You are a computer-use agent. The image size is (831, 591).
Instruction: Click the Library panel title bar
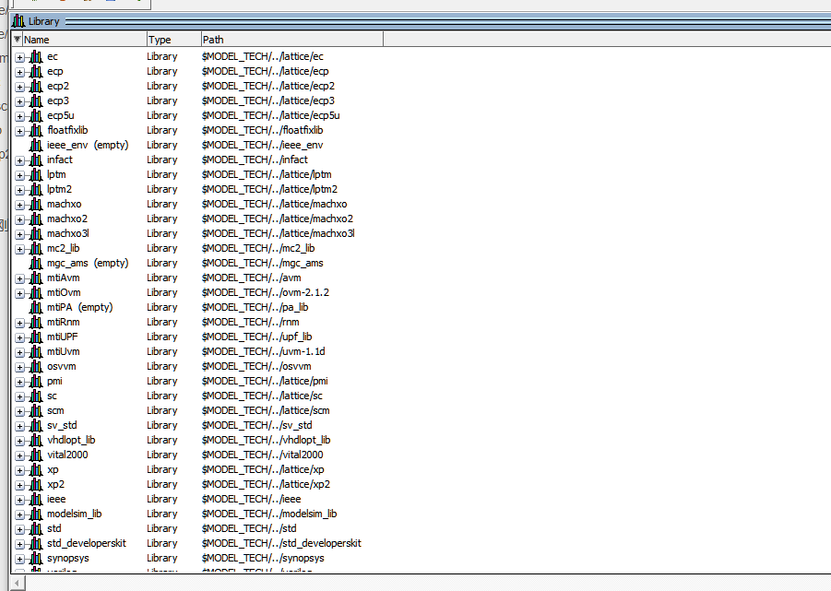pyautogui.click(x=421, y=21)
